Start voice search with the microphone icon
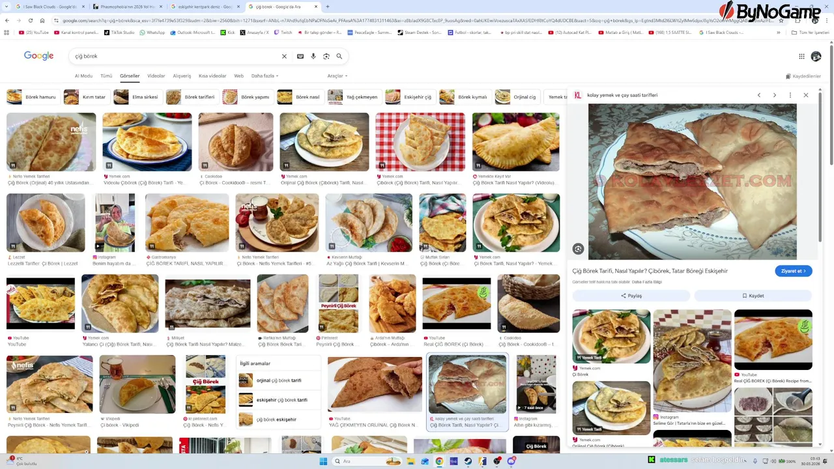Screen dimensions: 834x469 (x=313, y=57)
